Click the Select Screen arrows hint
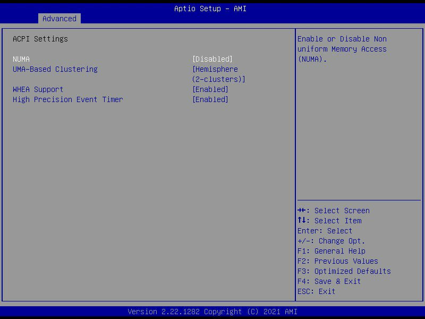425x319 pixels. (334, 211)
